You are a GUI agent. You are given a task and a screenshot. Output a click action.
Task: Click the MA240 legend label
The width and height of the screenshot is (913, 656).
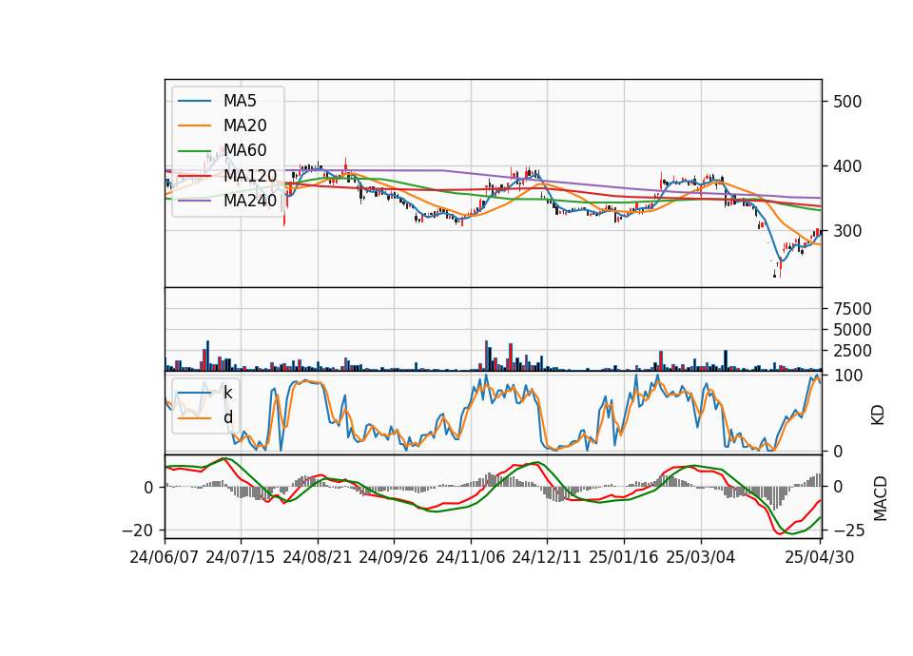click(x=250, y=201)
